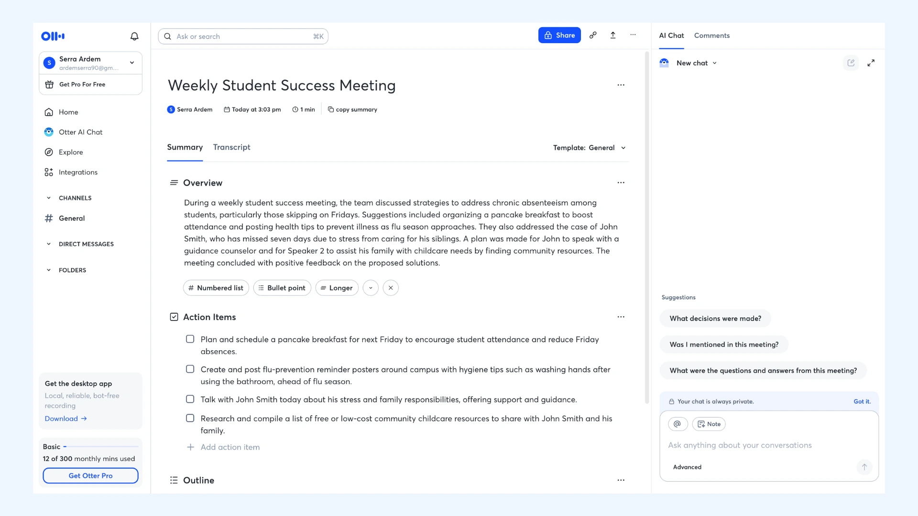
Task: Dismiss the overview rewrite options with X
Action: pos(391,288)
